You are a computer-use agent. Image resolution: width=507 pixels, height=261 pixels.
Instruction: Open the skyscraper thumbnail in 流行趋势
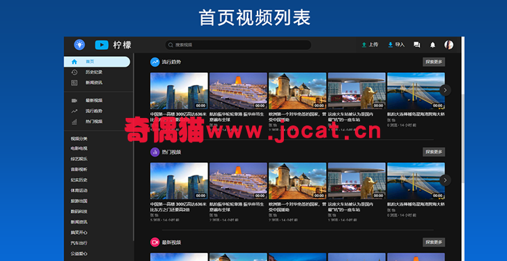[179, 91]
